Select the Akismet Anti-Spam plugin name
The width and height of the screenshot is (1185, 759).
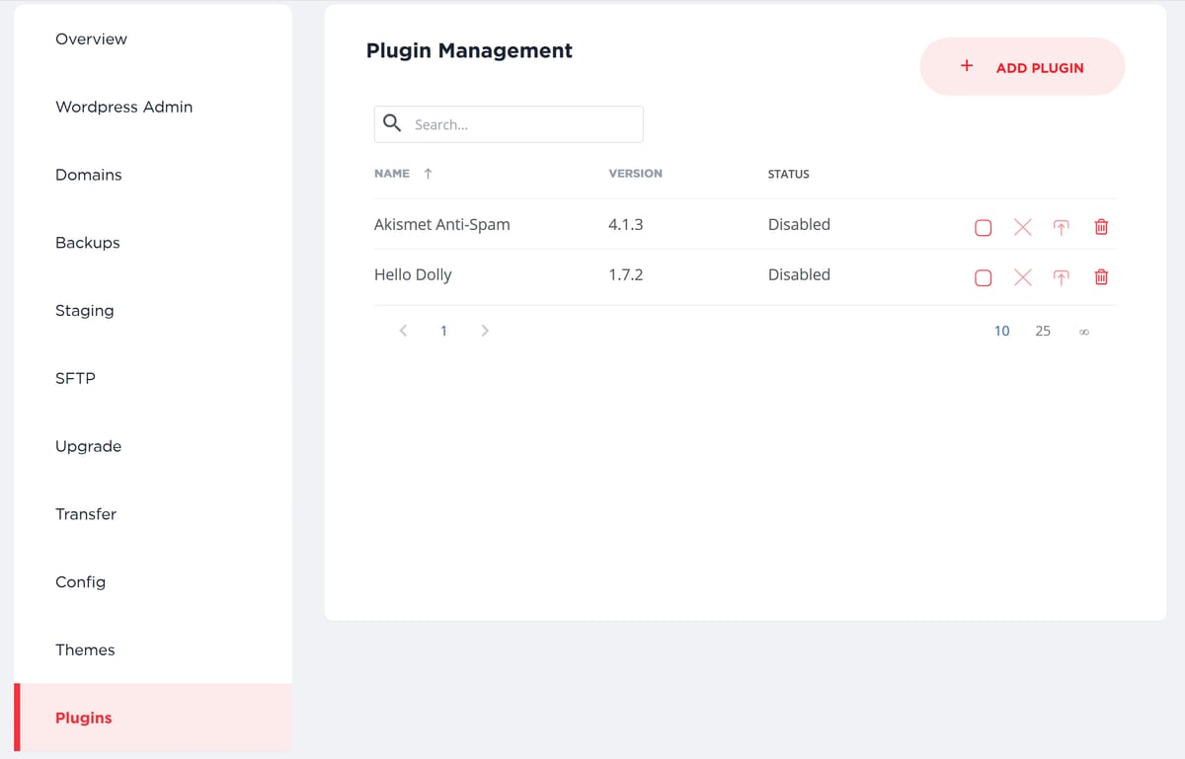click(x=442, y=224)
